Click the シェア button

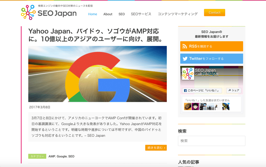[x=234, y=90]
